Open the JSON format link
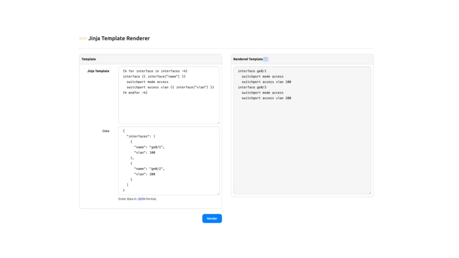 point(141,199)
